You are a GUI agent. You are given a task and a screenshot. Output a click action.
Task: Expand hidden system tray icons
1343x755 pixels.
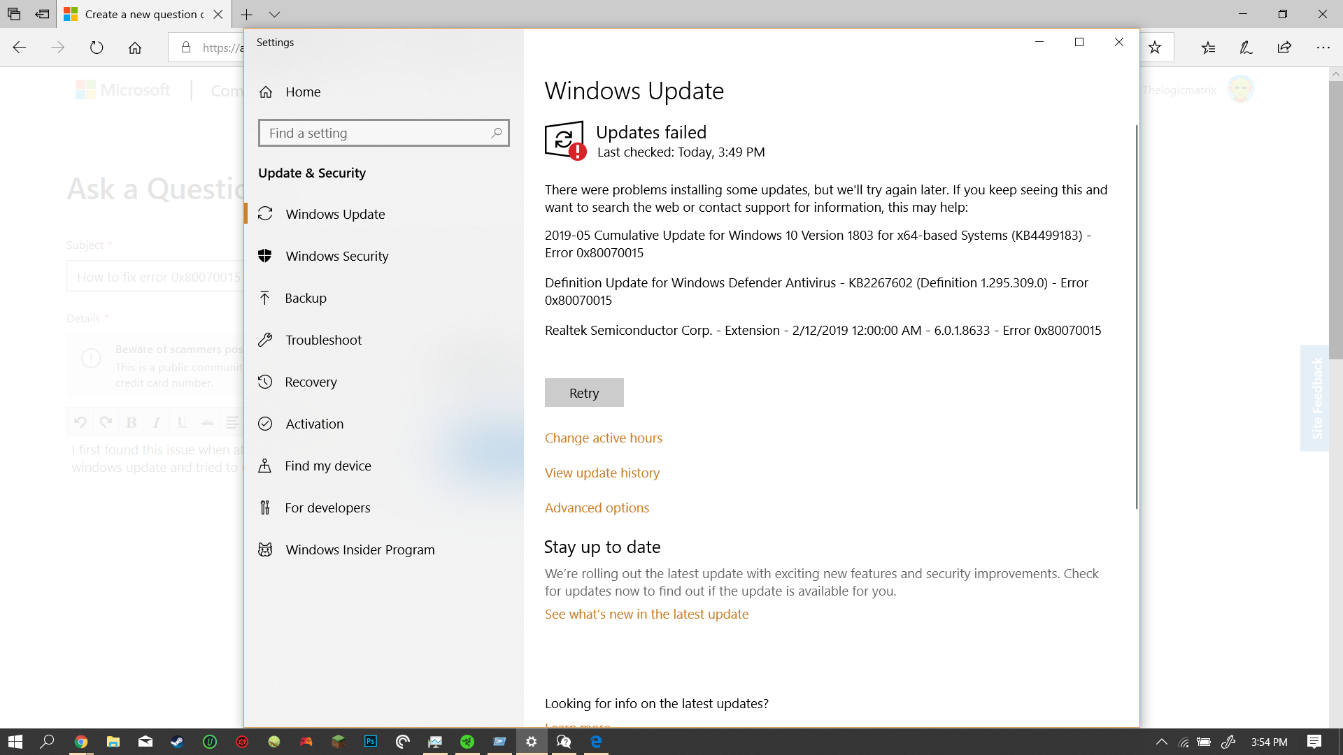[x=1161, y=742]
